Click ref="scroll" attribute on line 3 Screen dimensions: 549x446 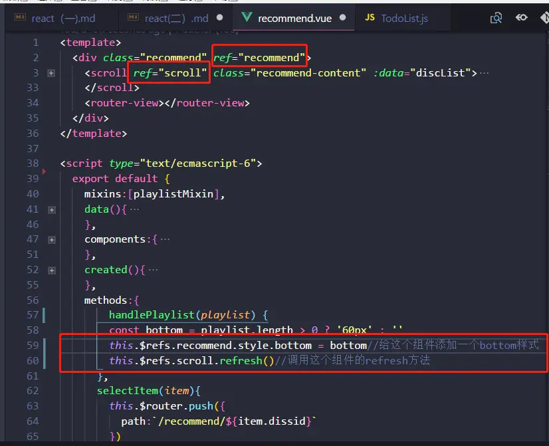tap(169, 73)
